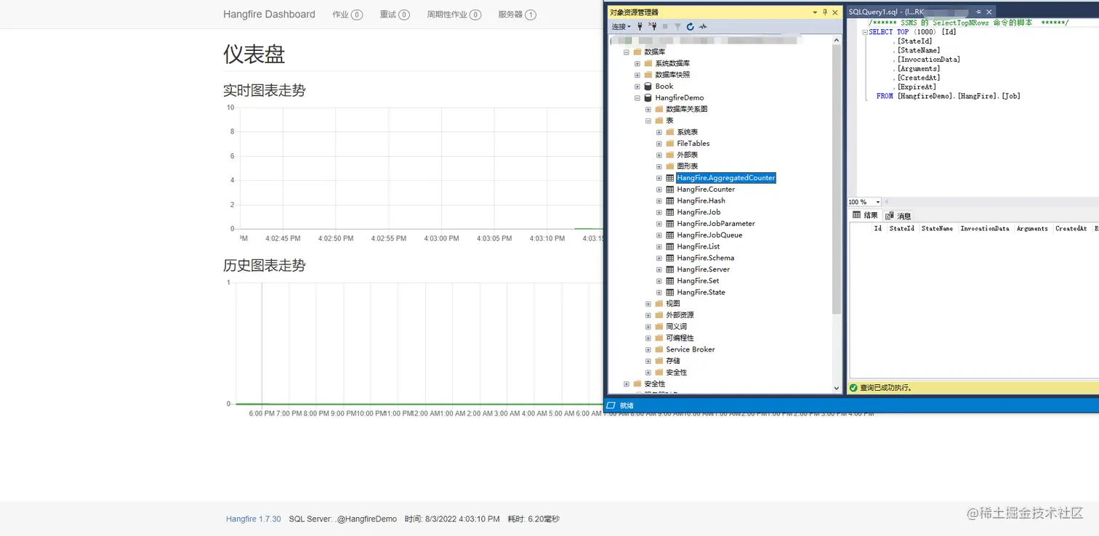Collapse the HangfireDemo database node

click(637, 98)
